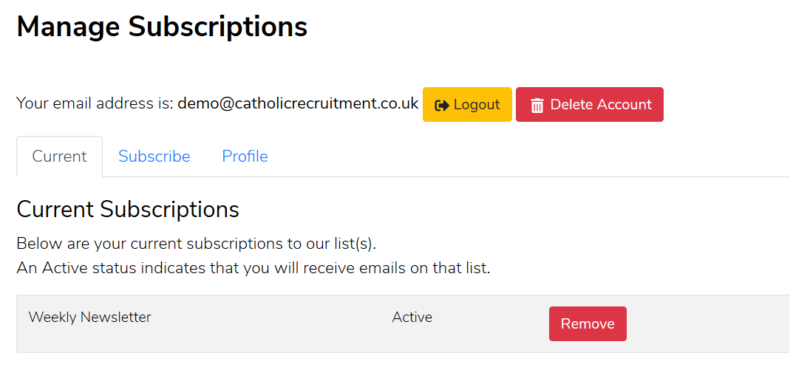Screen dimensions: 793x367
Task: Click the empty area of the newsletter row
Action: click(708, 323)
